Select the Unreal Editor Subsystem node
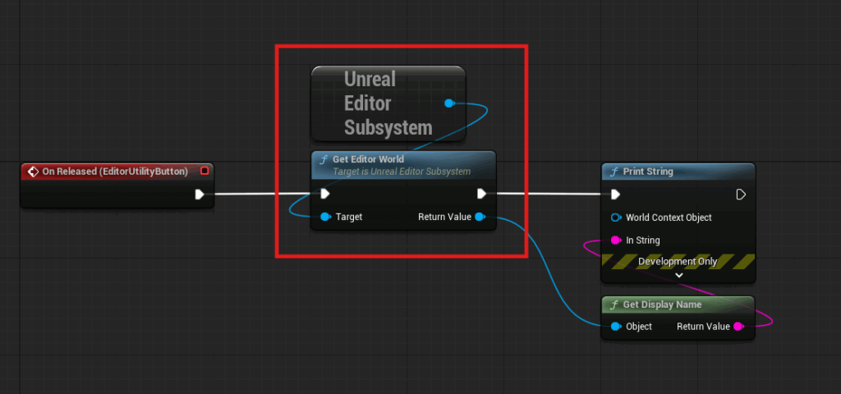This screenshot has height=394, width=841. 386,103
